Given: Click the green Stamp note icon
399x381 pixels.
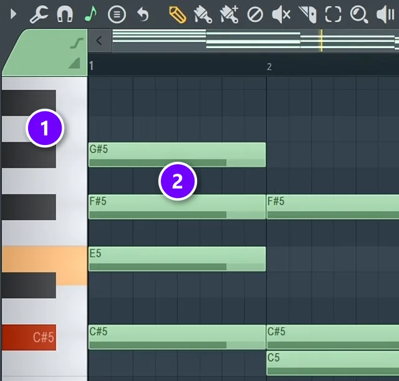Looking at the screenshot, I should [x=90, y=14].
